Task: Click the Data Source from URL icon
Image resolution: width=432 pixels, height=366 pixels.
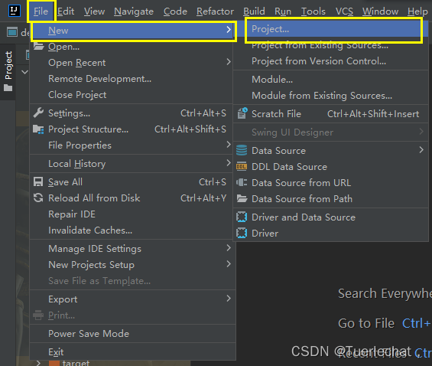Action: click(242, 182)
